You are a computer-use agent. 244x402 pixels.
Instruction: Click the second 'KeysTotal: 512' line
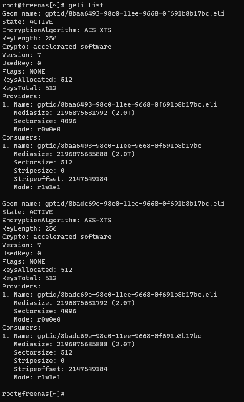30,278
